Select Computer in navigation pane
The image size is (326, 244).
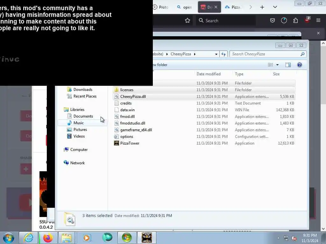[76, 150]
